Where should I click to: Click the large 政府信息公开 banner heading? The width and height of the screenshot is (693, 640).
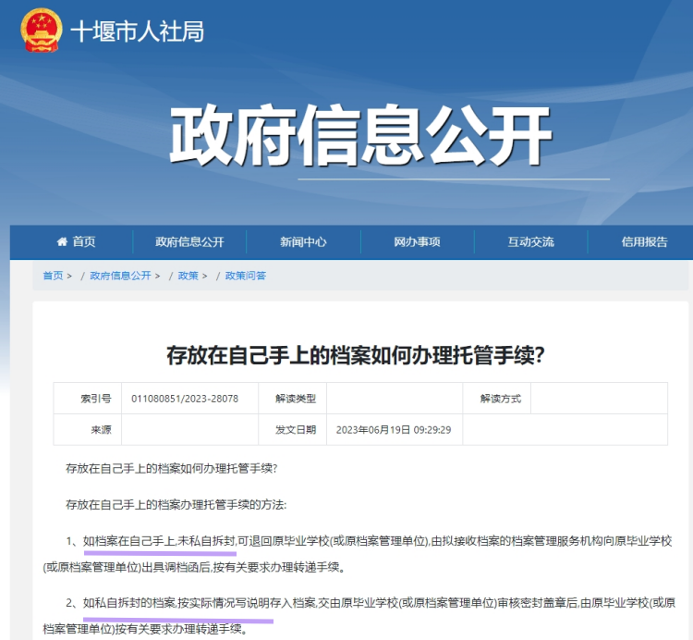coord(360,135)
